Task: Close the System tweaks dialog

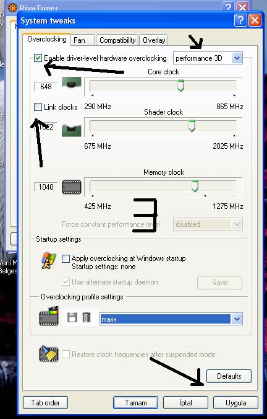Action: tap(255, 20)
